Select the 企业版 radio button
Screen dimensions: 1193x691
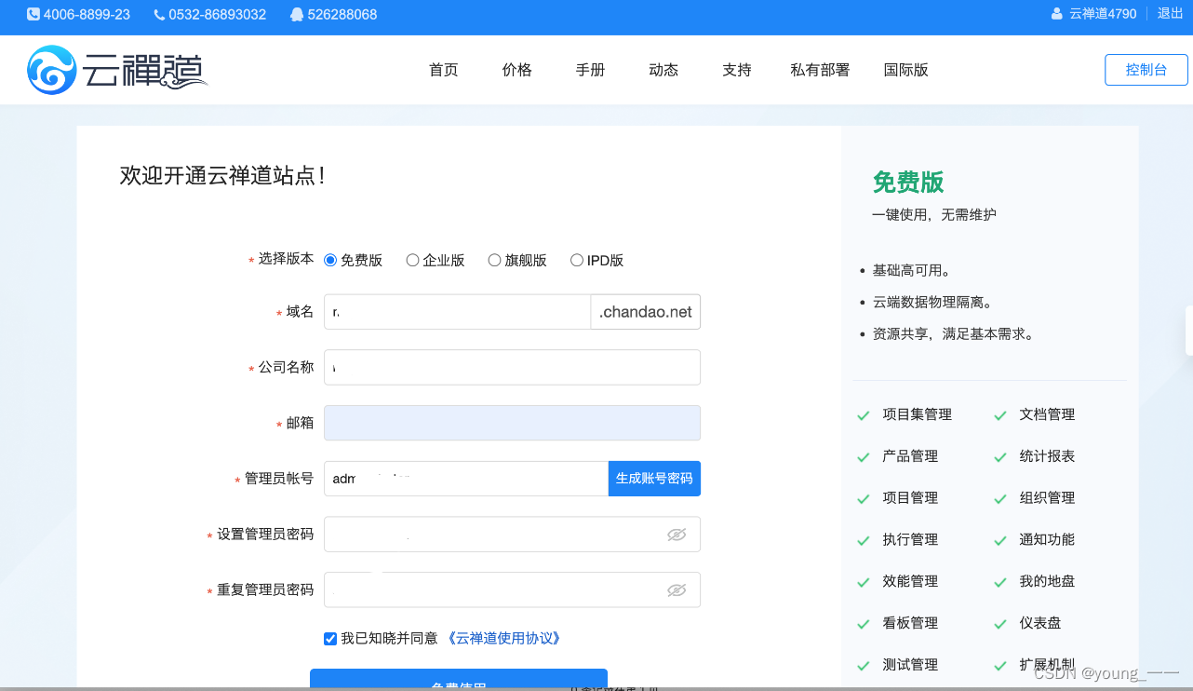coord(412,261)
